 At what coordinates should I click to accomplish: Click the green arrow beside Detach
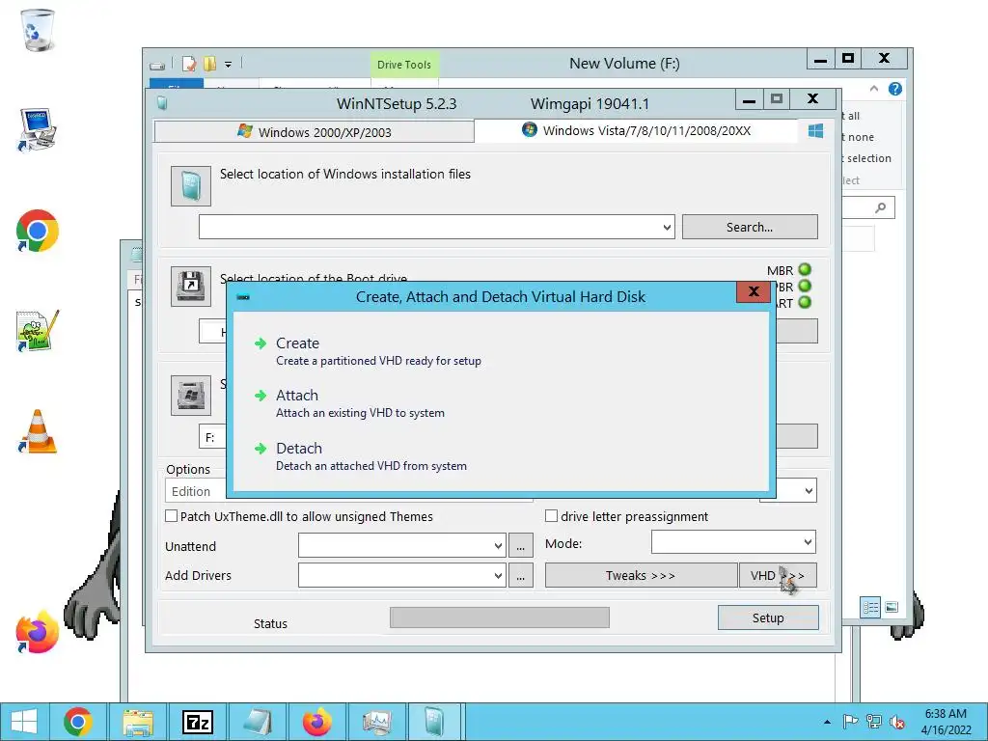(x=261, y=449)
